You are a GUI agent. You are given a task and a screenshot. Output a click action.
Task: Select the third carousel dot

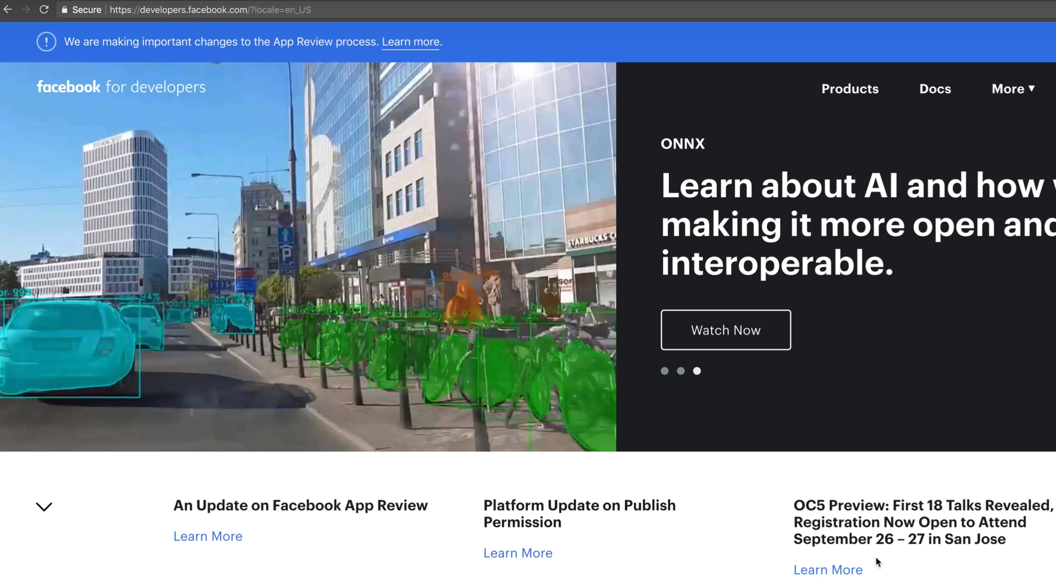pos(697,371)
